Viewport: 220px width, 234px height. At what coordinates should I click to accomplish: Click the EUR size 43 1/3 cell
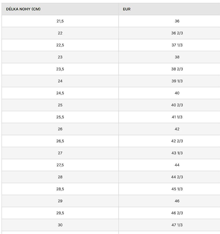pos(177,153)
